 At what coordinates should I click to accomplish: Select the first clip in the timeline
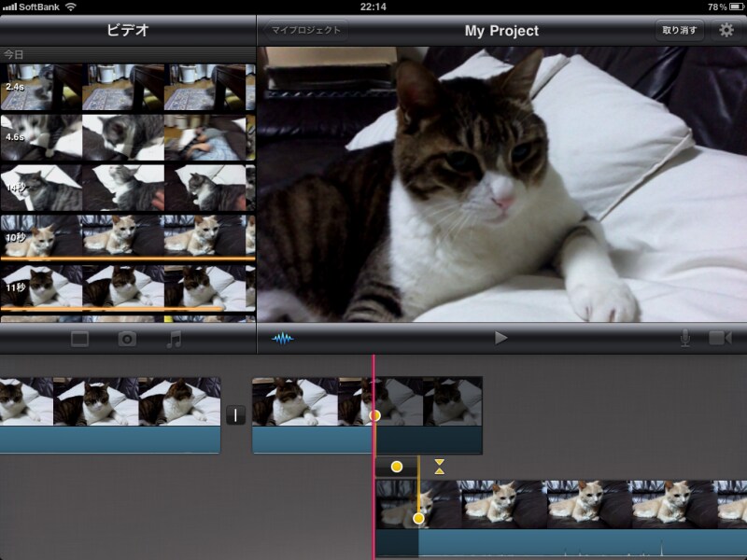pyautogui.click(x=109, y=415)
